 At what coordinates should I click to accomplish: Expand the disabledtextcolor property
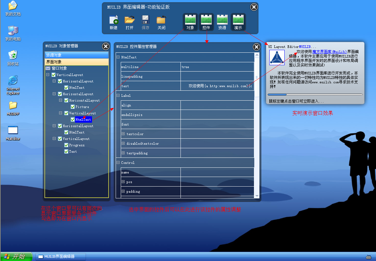123,143
